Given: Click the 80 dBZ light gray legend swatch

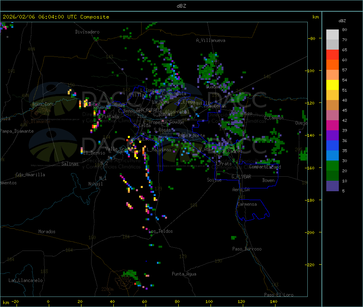Looking at the screenshot, I should 332,35.
